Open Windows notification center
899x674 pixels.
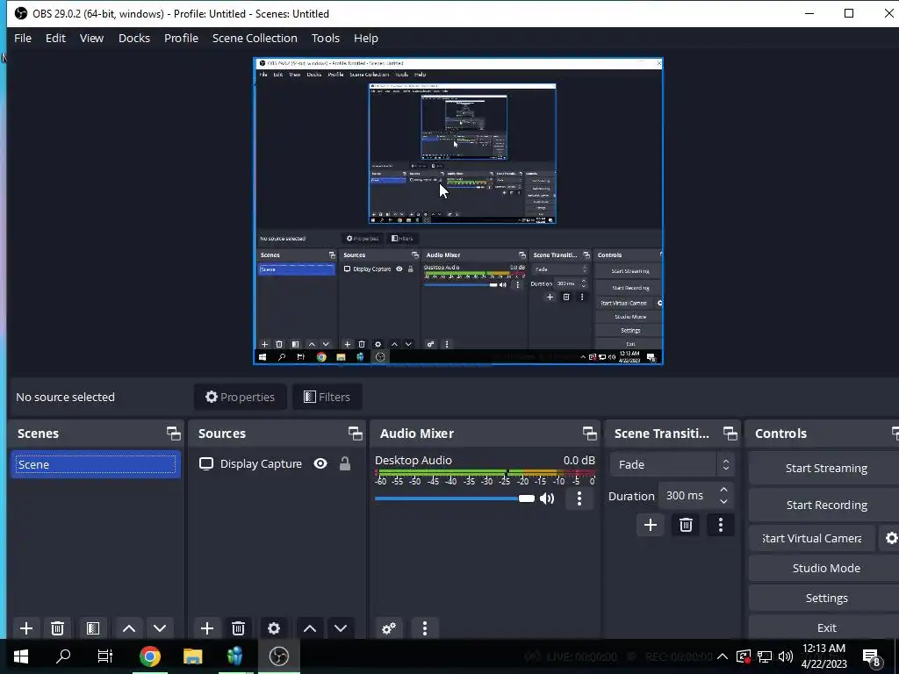click(872, 656)
